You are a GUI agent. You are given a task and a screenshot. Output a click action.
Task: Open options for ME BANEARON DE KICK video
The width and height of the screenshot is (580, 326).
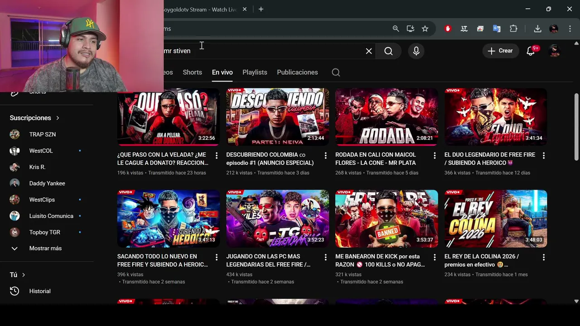[x=435, y=257]
